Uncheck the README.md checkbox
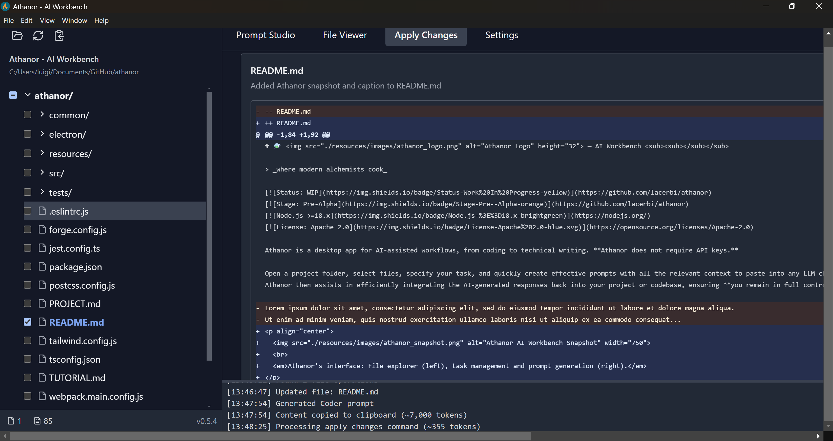833x441 pixels. pos(27,322)
